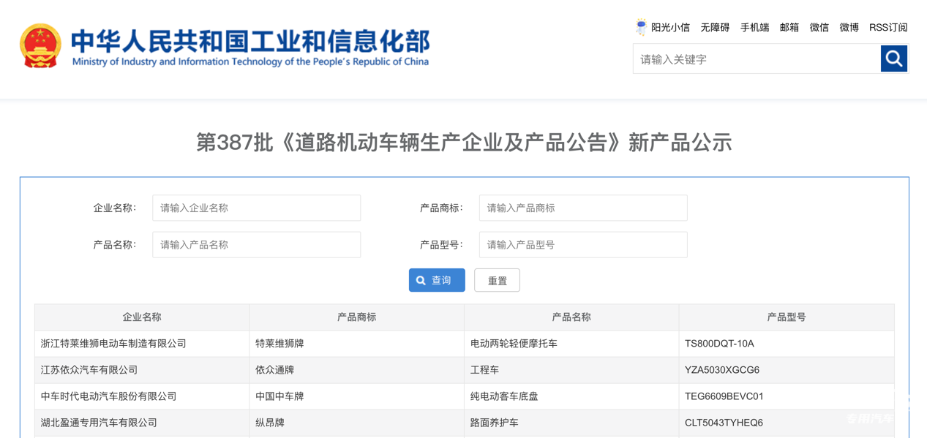
Task: Click the 产品型号 table column header
Action: click(x=787, y=317)
